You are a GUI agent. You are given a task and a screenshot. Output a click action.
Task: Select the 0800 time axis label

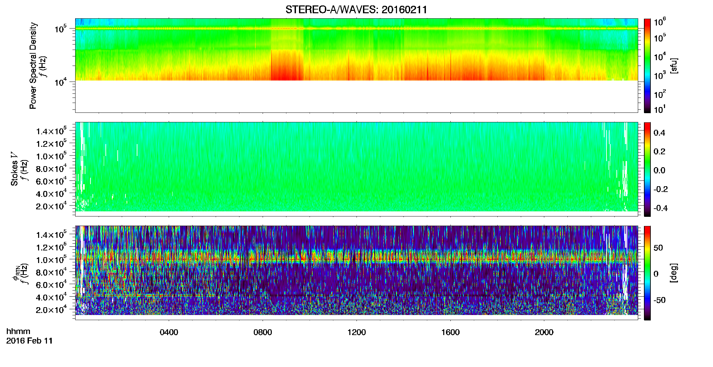coord(263,332)
